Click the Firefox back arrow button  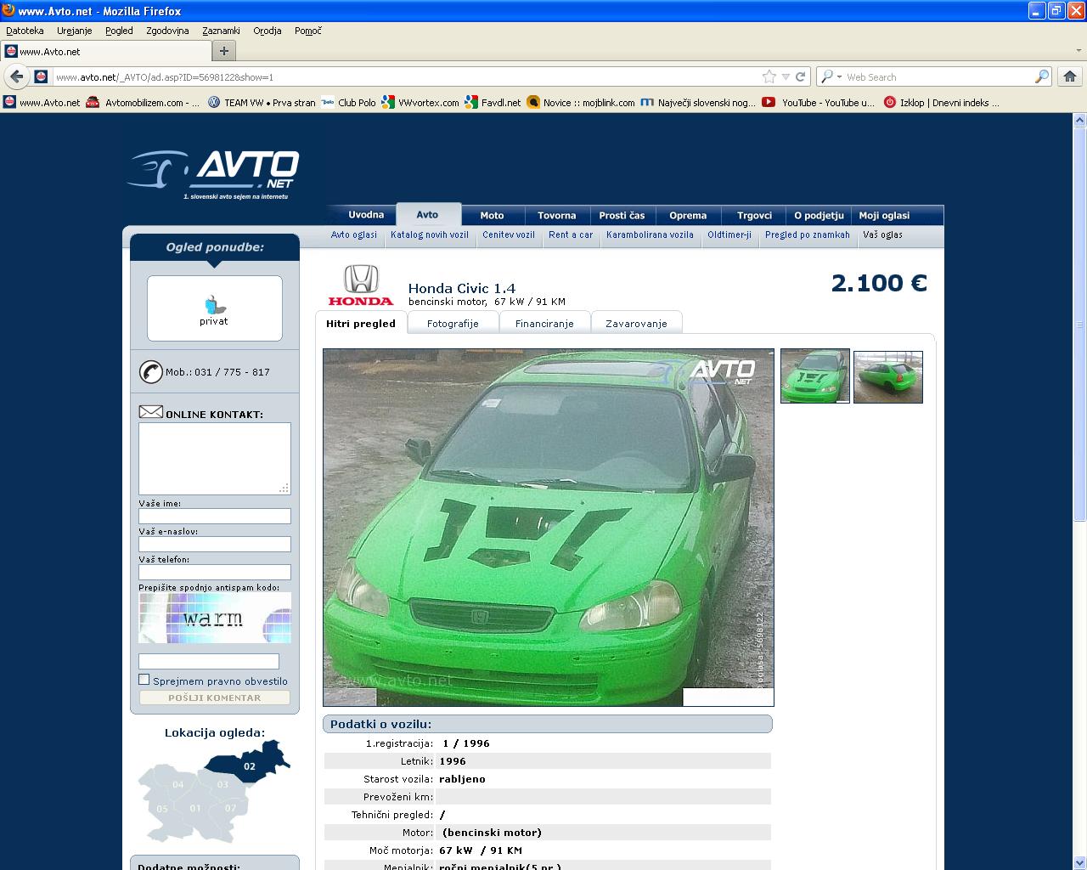point(16,76)
